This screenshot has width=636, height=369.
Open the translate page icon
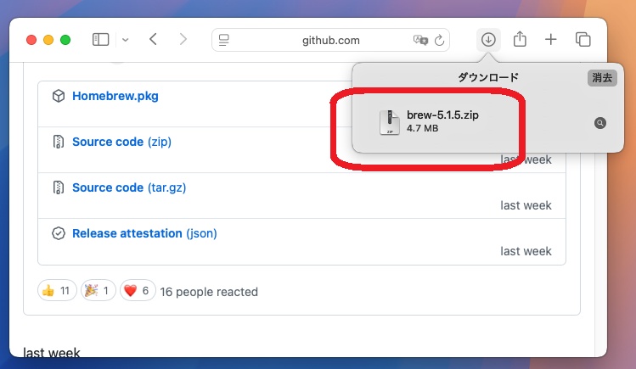[x=420, y=40]
